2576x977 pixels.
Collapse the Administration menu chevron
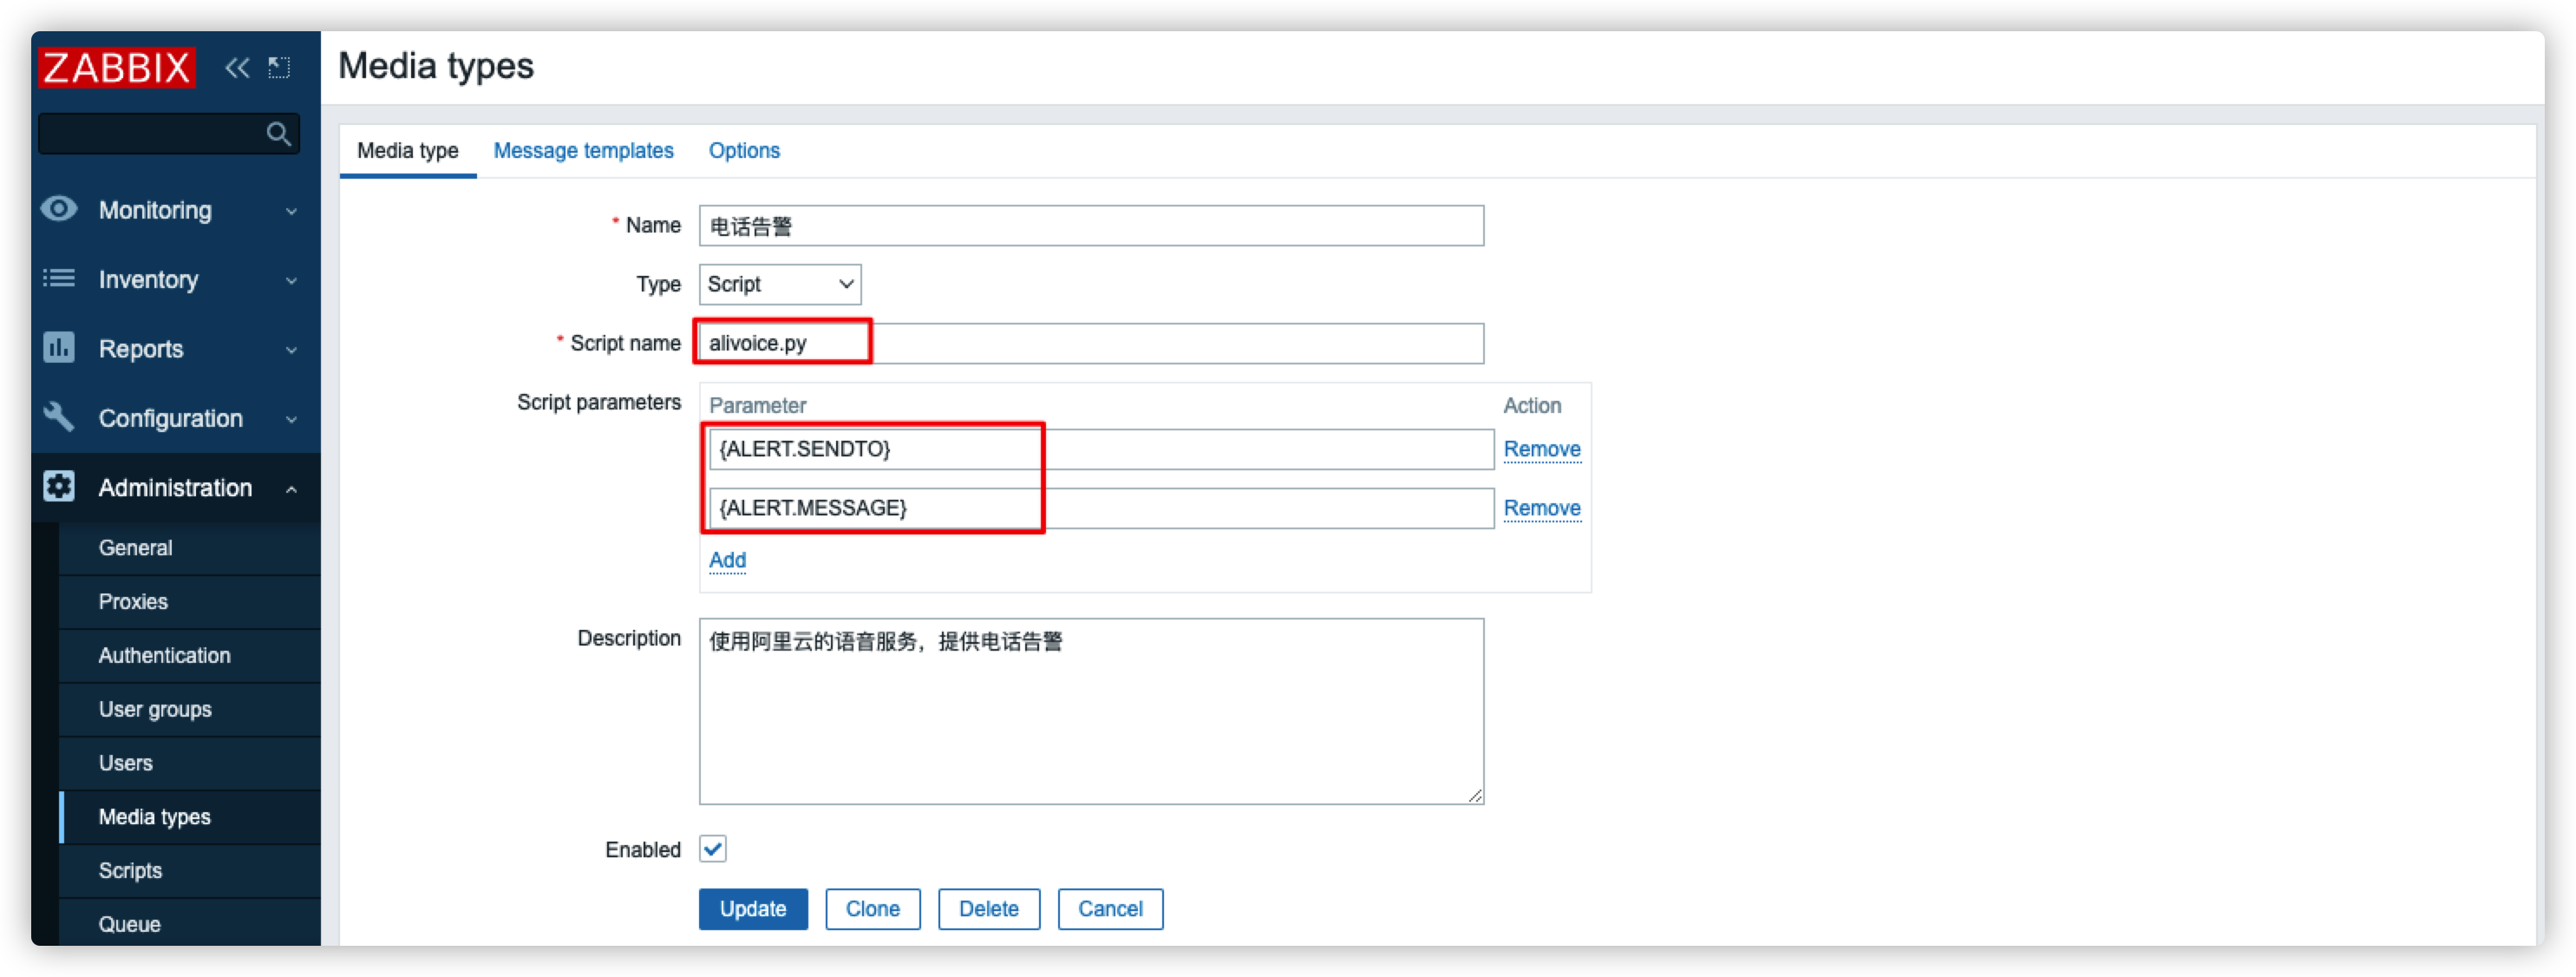pos(291,489)
